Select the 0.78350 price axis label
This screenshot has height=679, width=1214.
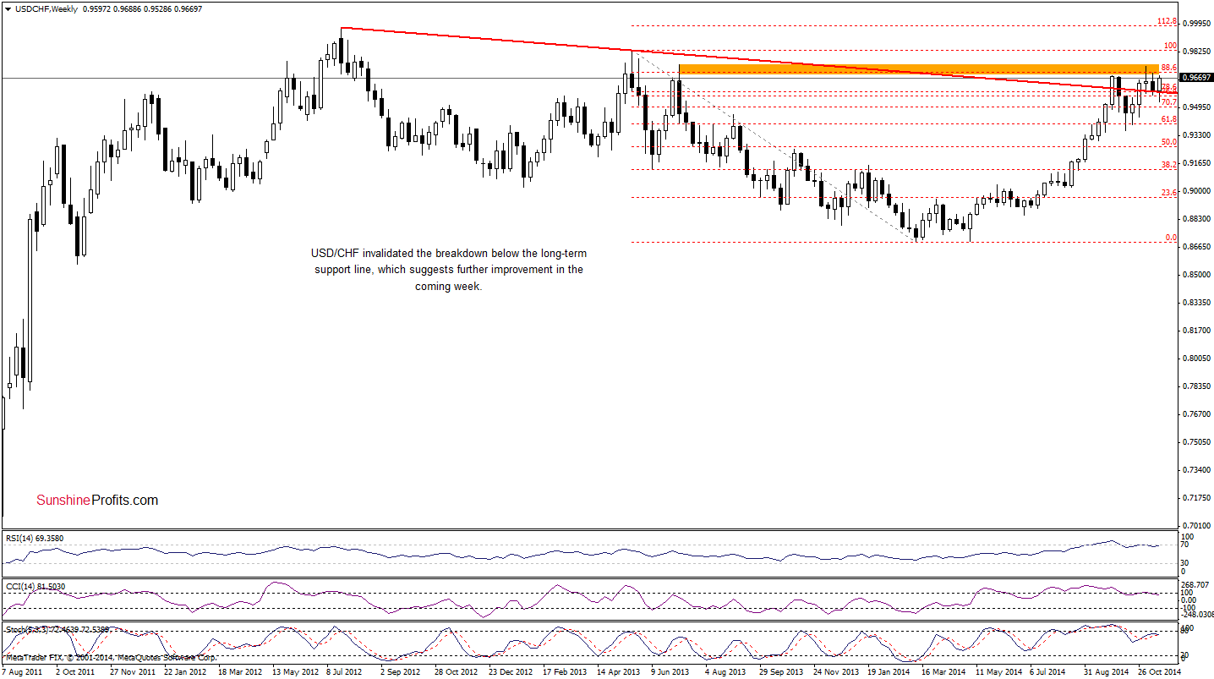coord(1196,386)
